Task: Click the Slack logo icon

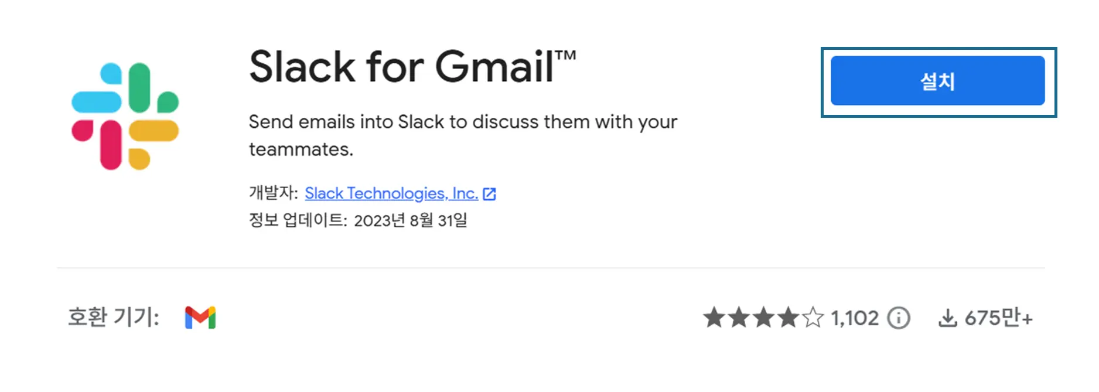Action: click(x=125, y=116)
